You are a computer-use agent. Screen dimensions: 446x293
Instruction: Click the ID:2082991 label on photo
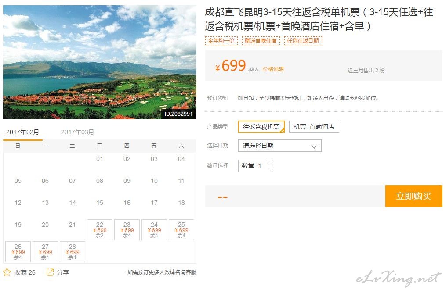pos(179,114)
